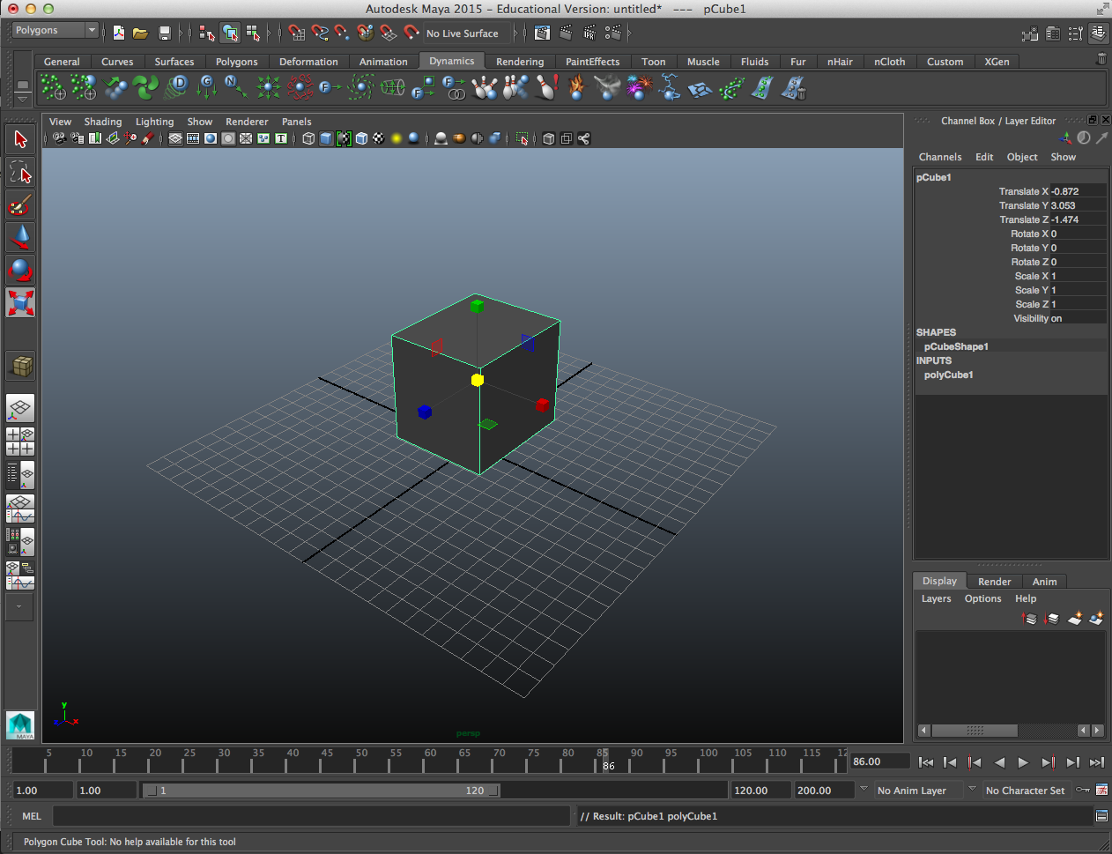This screenshot has height=854, width=1112.
Task: Open the No Anim Layer dropdown
Action: coord(912,791)
